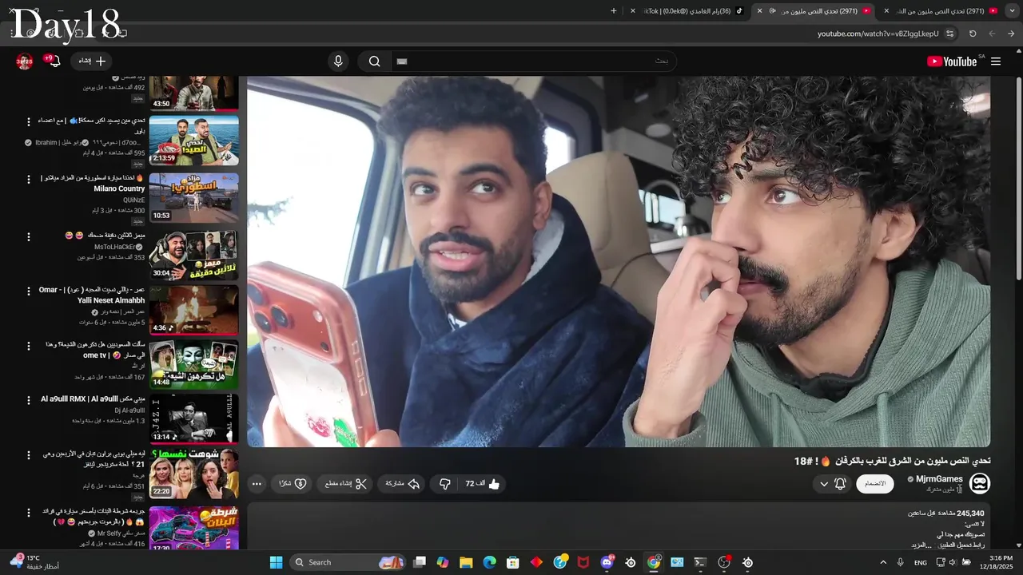The height and width of the screenshot is (575, 1023).
Task: Click the browser address bar URL
Action: (x=878, y=34)
